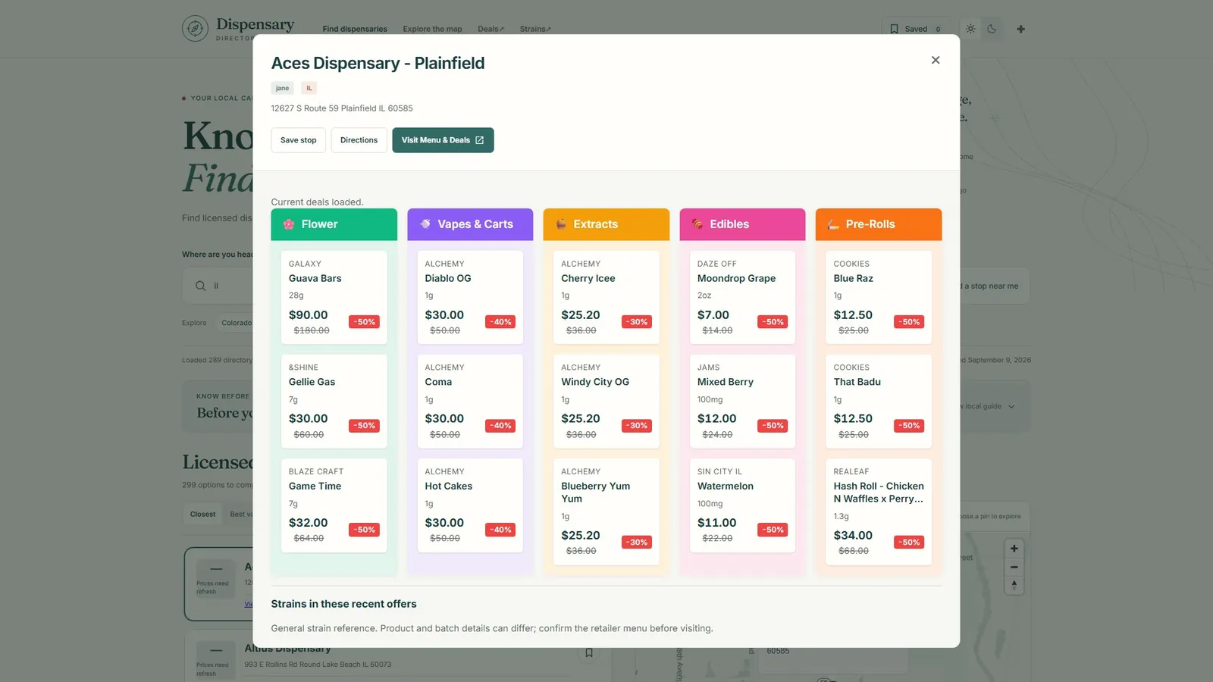Open That Badu pre-roll card
1213x682 pixels.
(879, 401)
